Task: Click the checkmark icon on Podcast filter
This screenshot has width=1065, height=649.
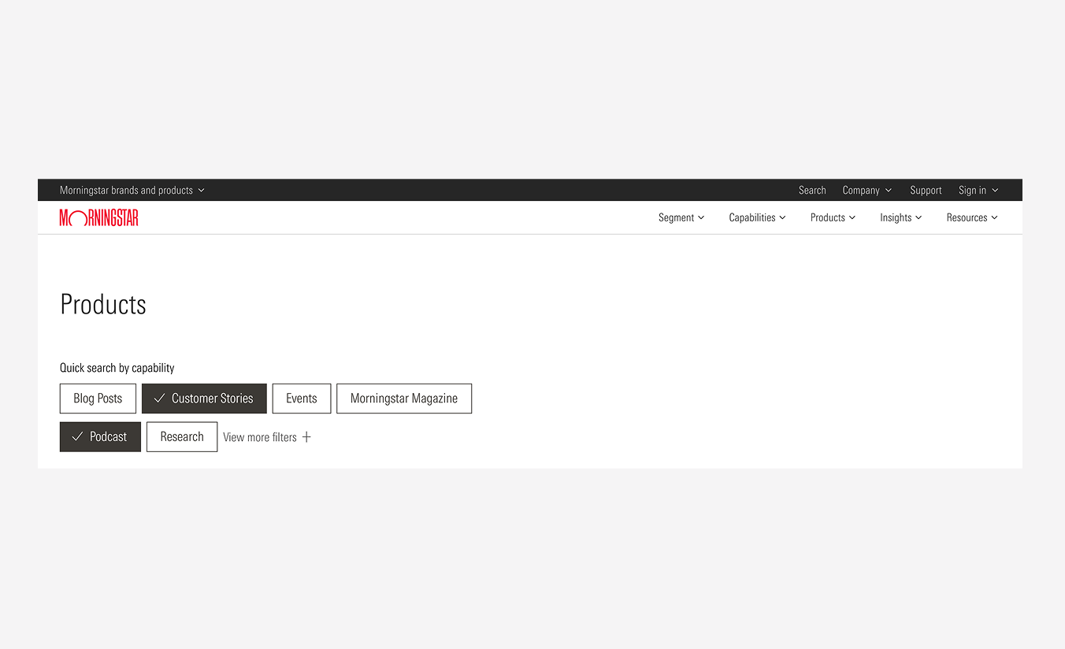Action: (77, 436)
